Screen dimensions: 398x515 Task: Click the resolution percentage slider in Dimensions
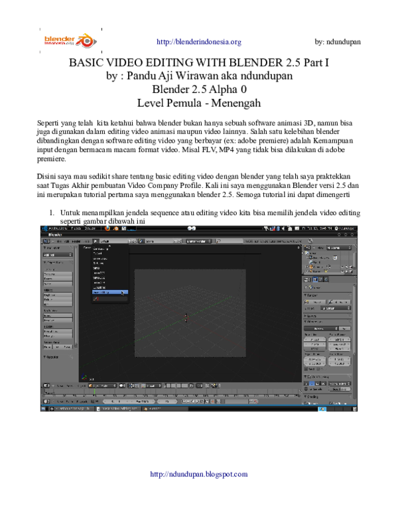point(315,349)
